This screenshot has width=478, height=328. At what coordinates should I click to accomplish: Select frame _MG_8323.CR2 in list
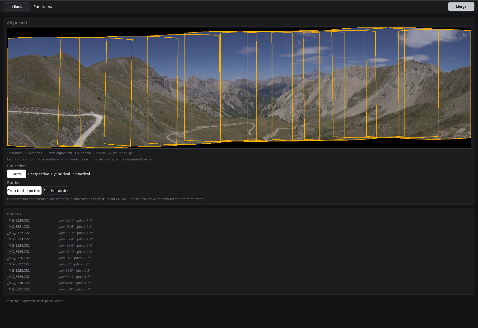[239, 239]
